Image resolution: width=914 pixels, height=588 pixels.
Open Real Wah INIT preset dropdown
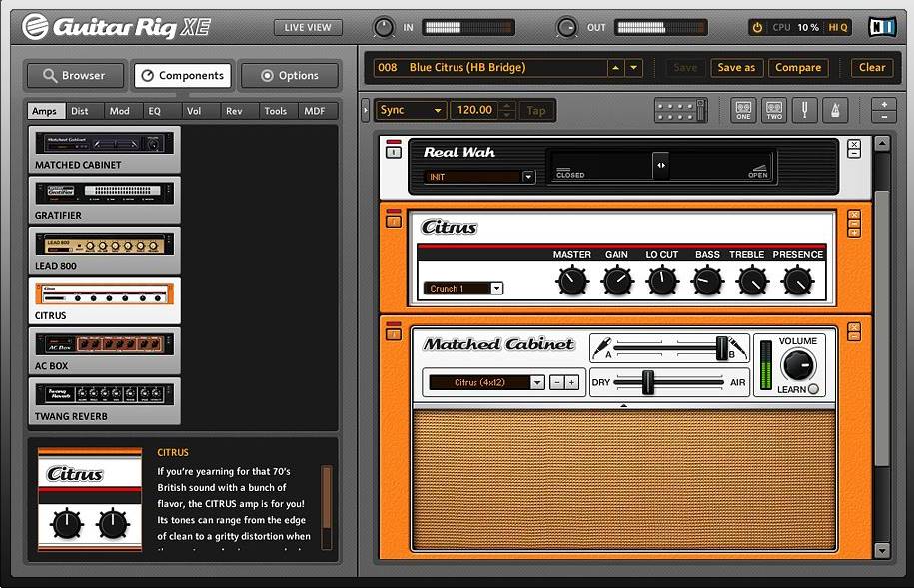528,177
